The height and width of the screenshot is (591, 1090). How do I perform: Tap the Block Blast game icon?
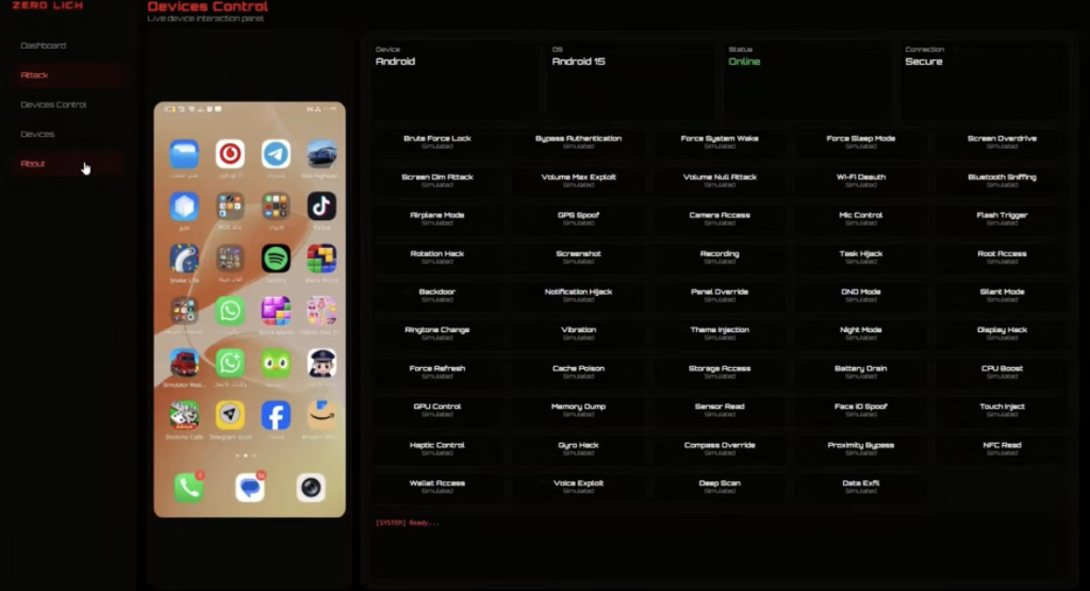click(322, 259)
